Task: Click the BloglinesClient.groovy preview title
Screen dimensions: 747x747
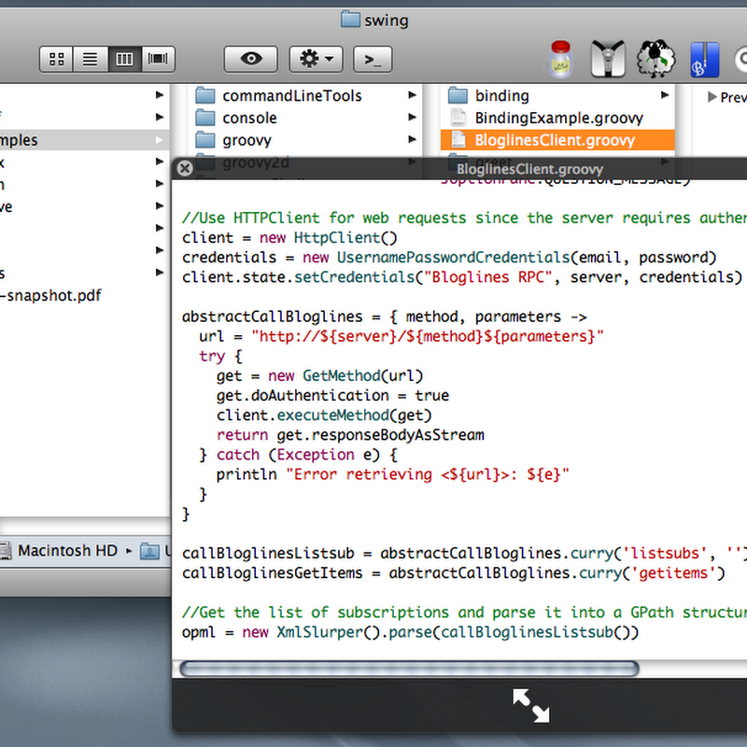Action: (529, 169)
